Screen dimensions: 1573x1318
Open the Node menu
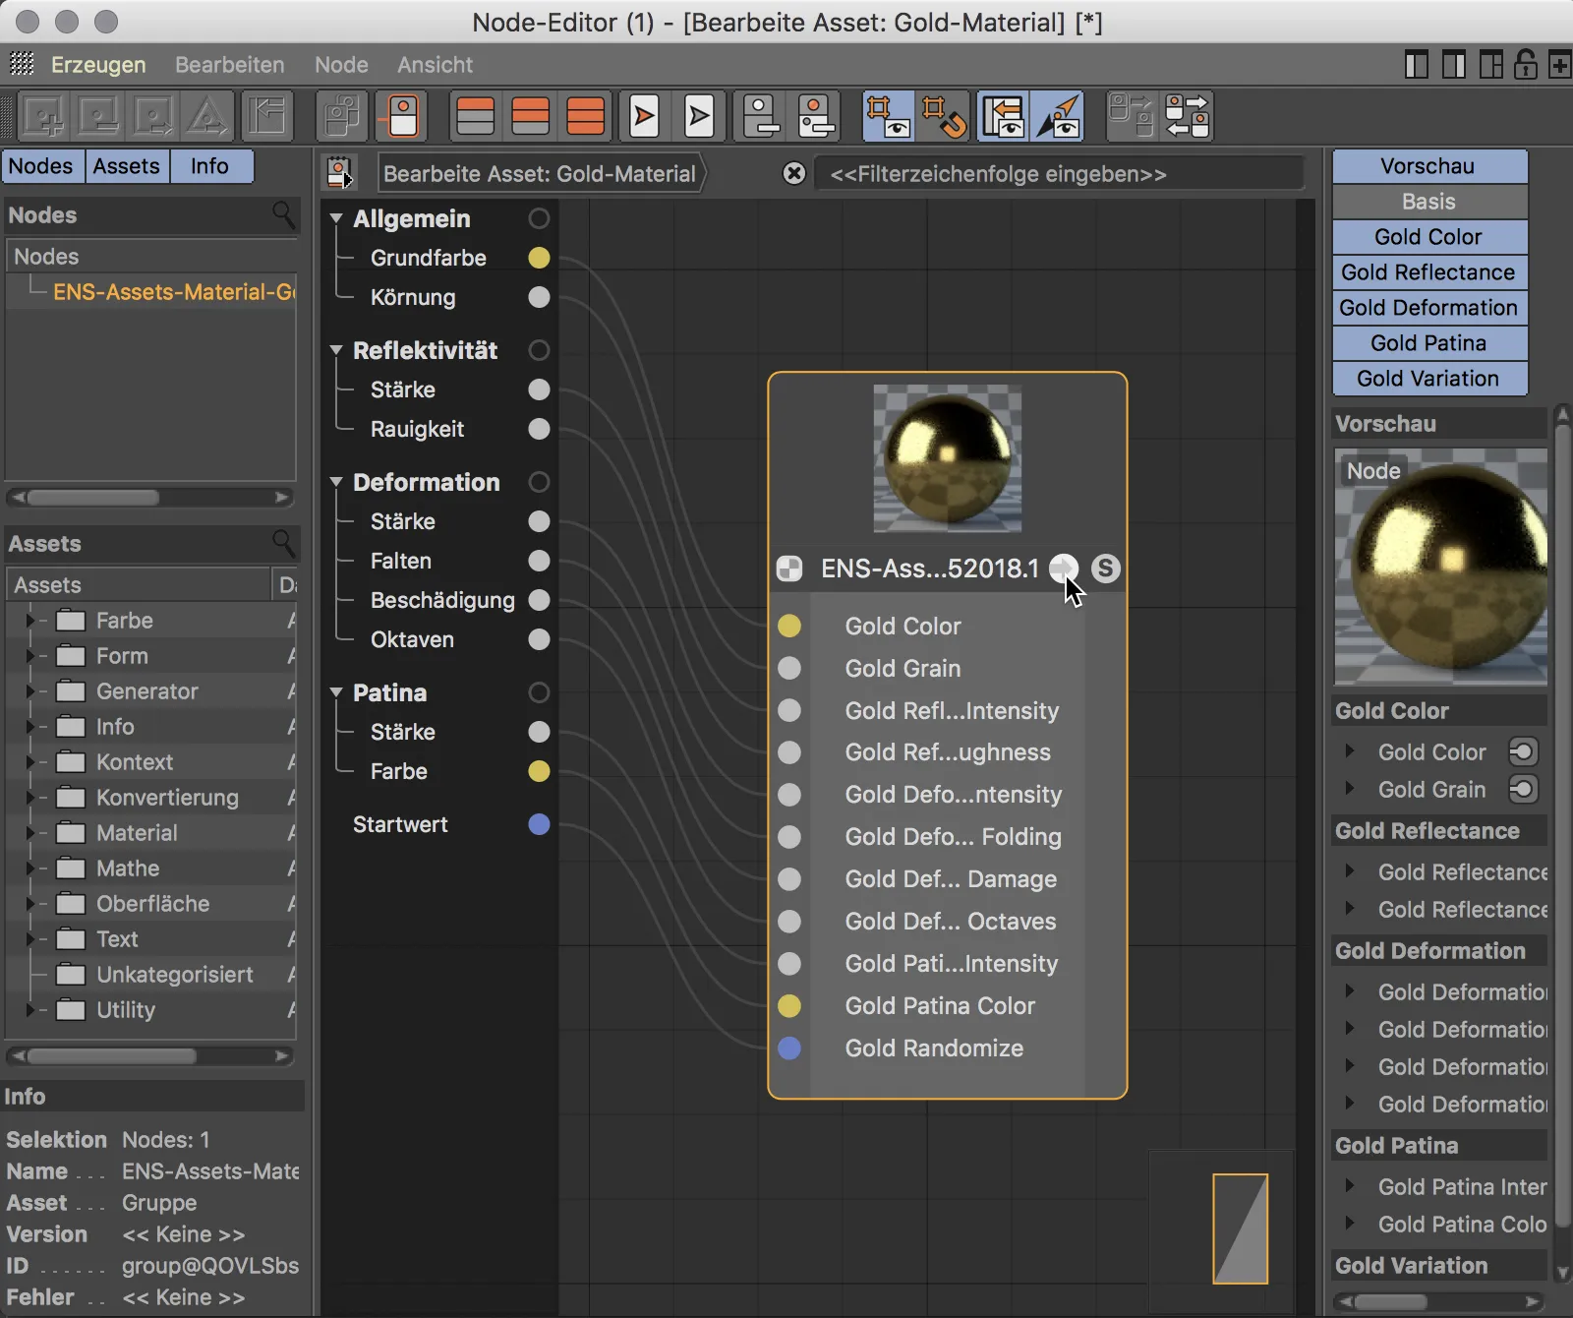(340, 65)
